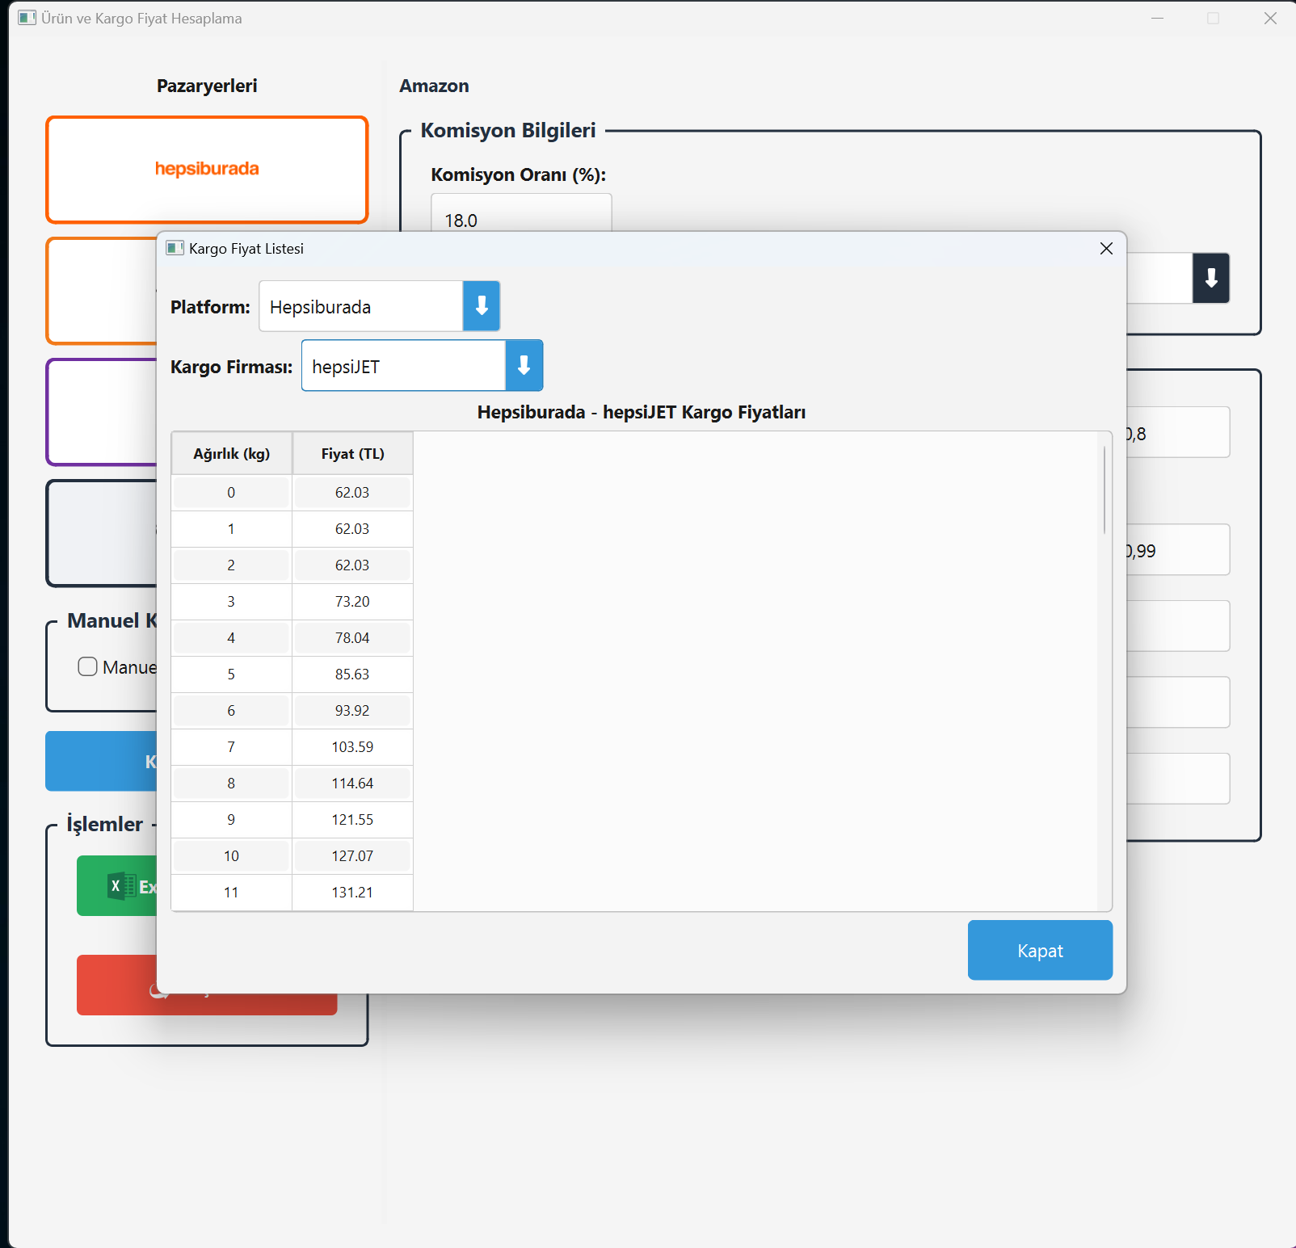Click the Ağırlık (kg) column header
The width and height of the screenshot is (1296, 1248).
pos(232,454)
